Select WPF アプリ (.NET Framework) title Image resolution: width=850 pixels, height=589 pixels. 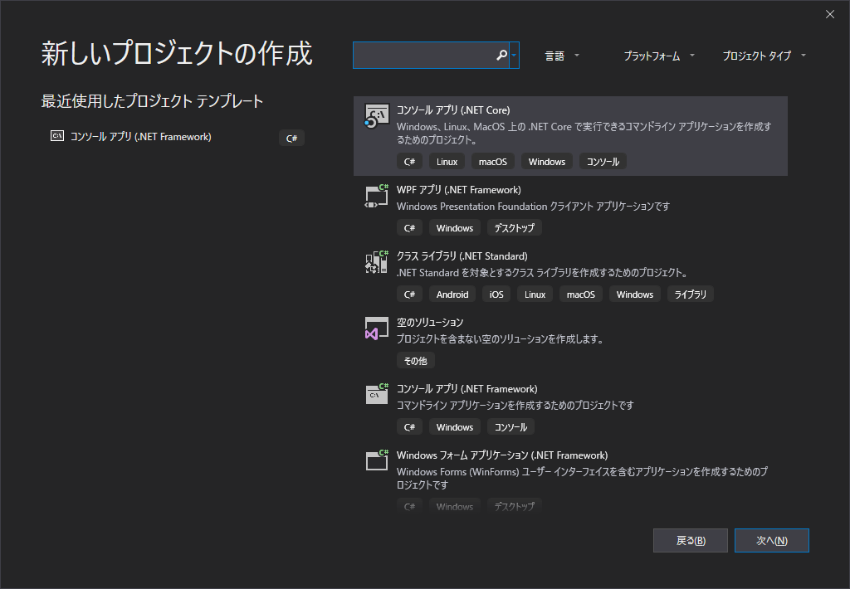pyautogui.click(x=458, y=190)
